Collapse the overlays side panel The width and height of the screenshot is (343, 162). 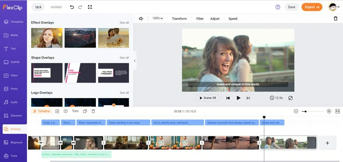coord(135,61)
